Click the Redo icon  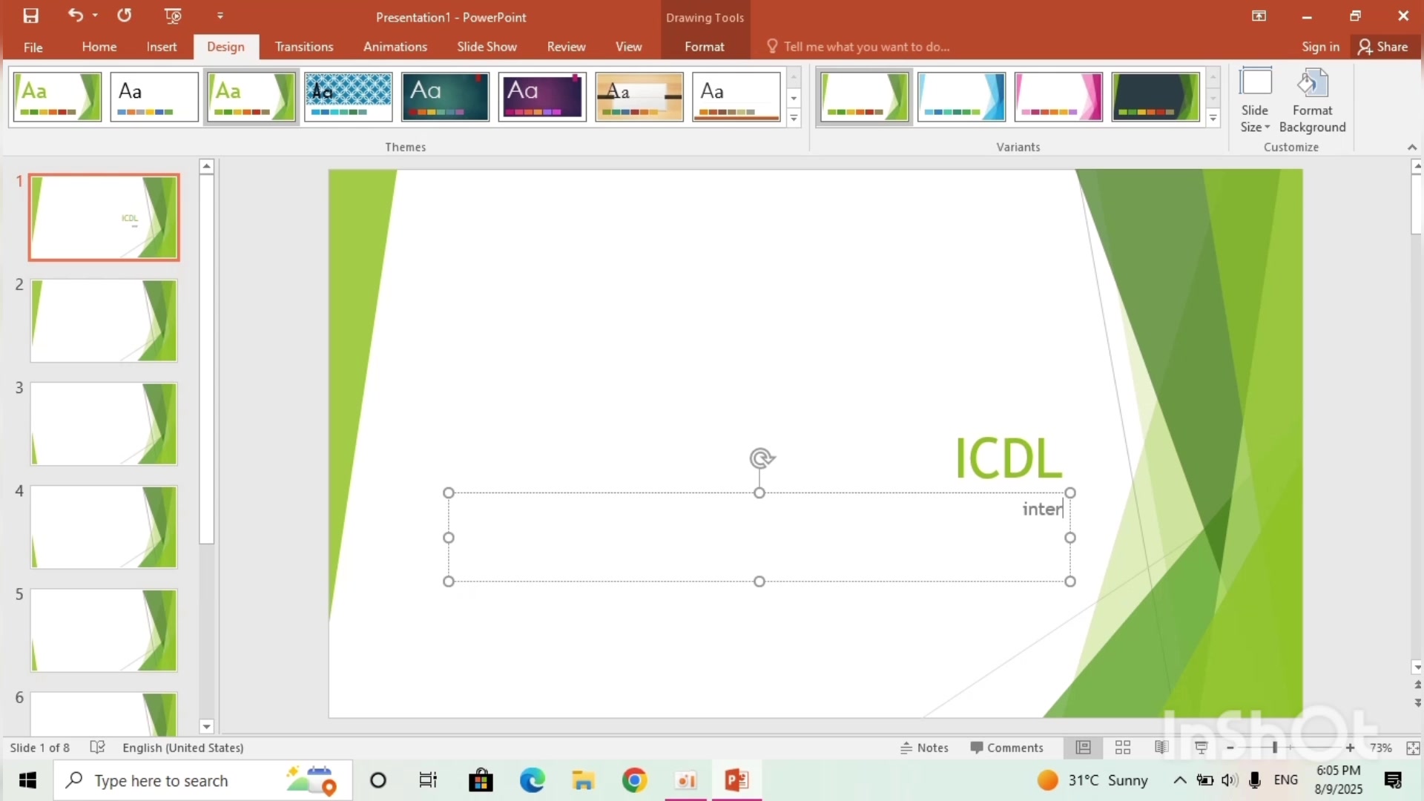tap(125, 15)
